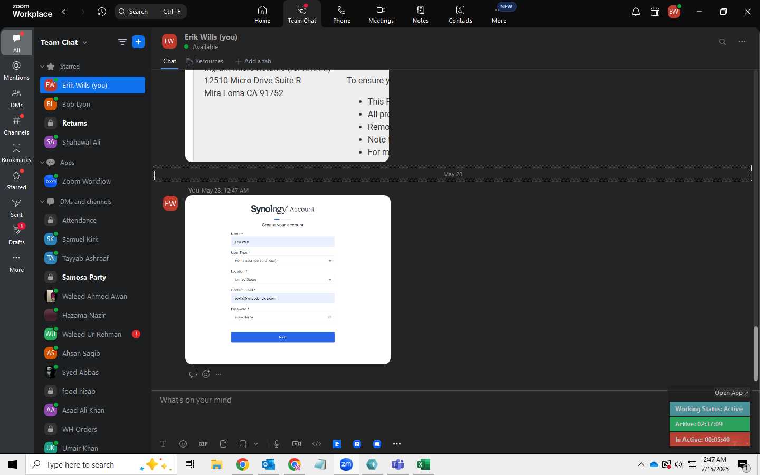Open the Phone section
This screenshot has width=760, height=475.
[x=341, y=14]
